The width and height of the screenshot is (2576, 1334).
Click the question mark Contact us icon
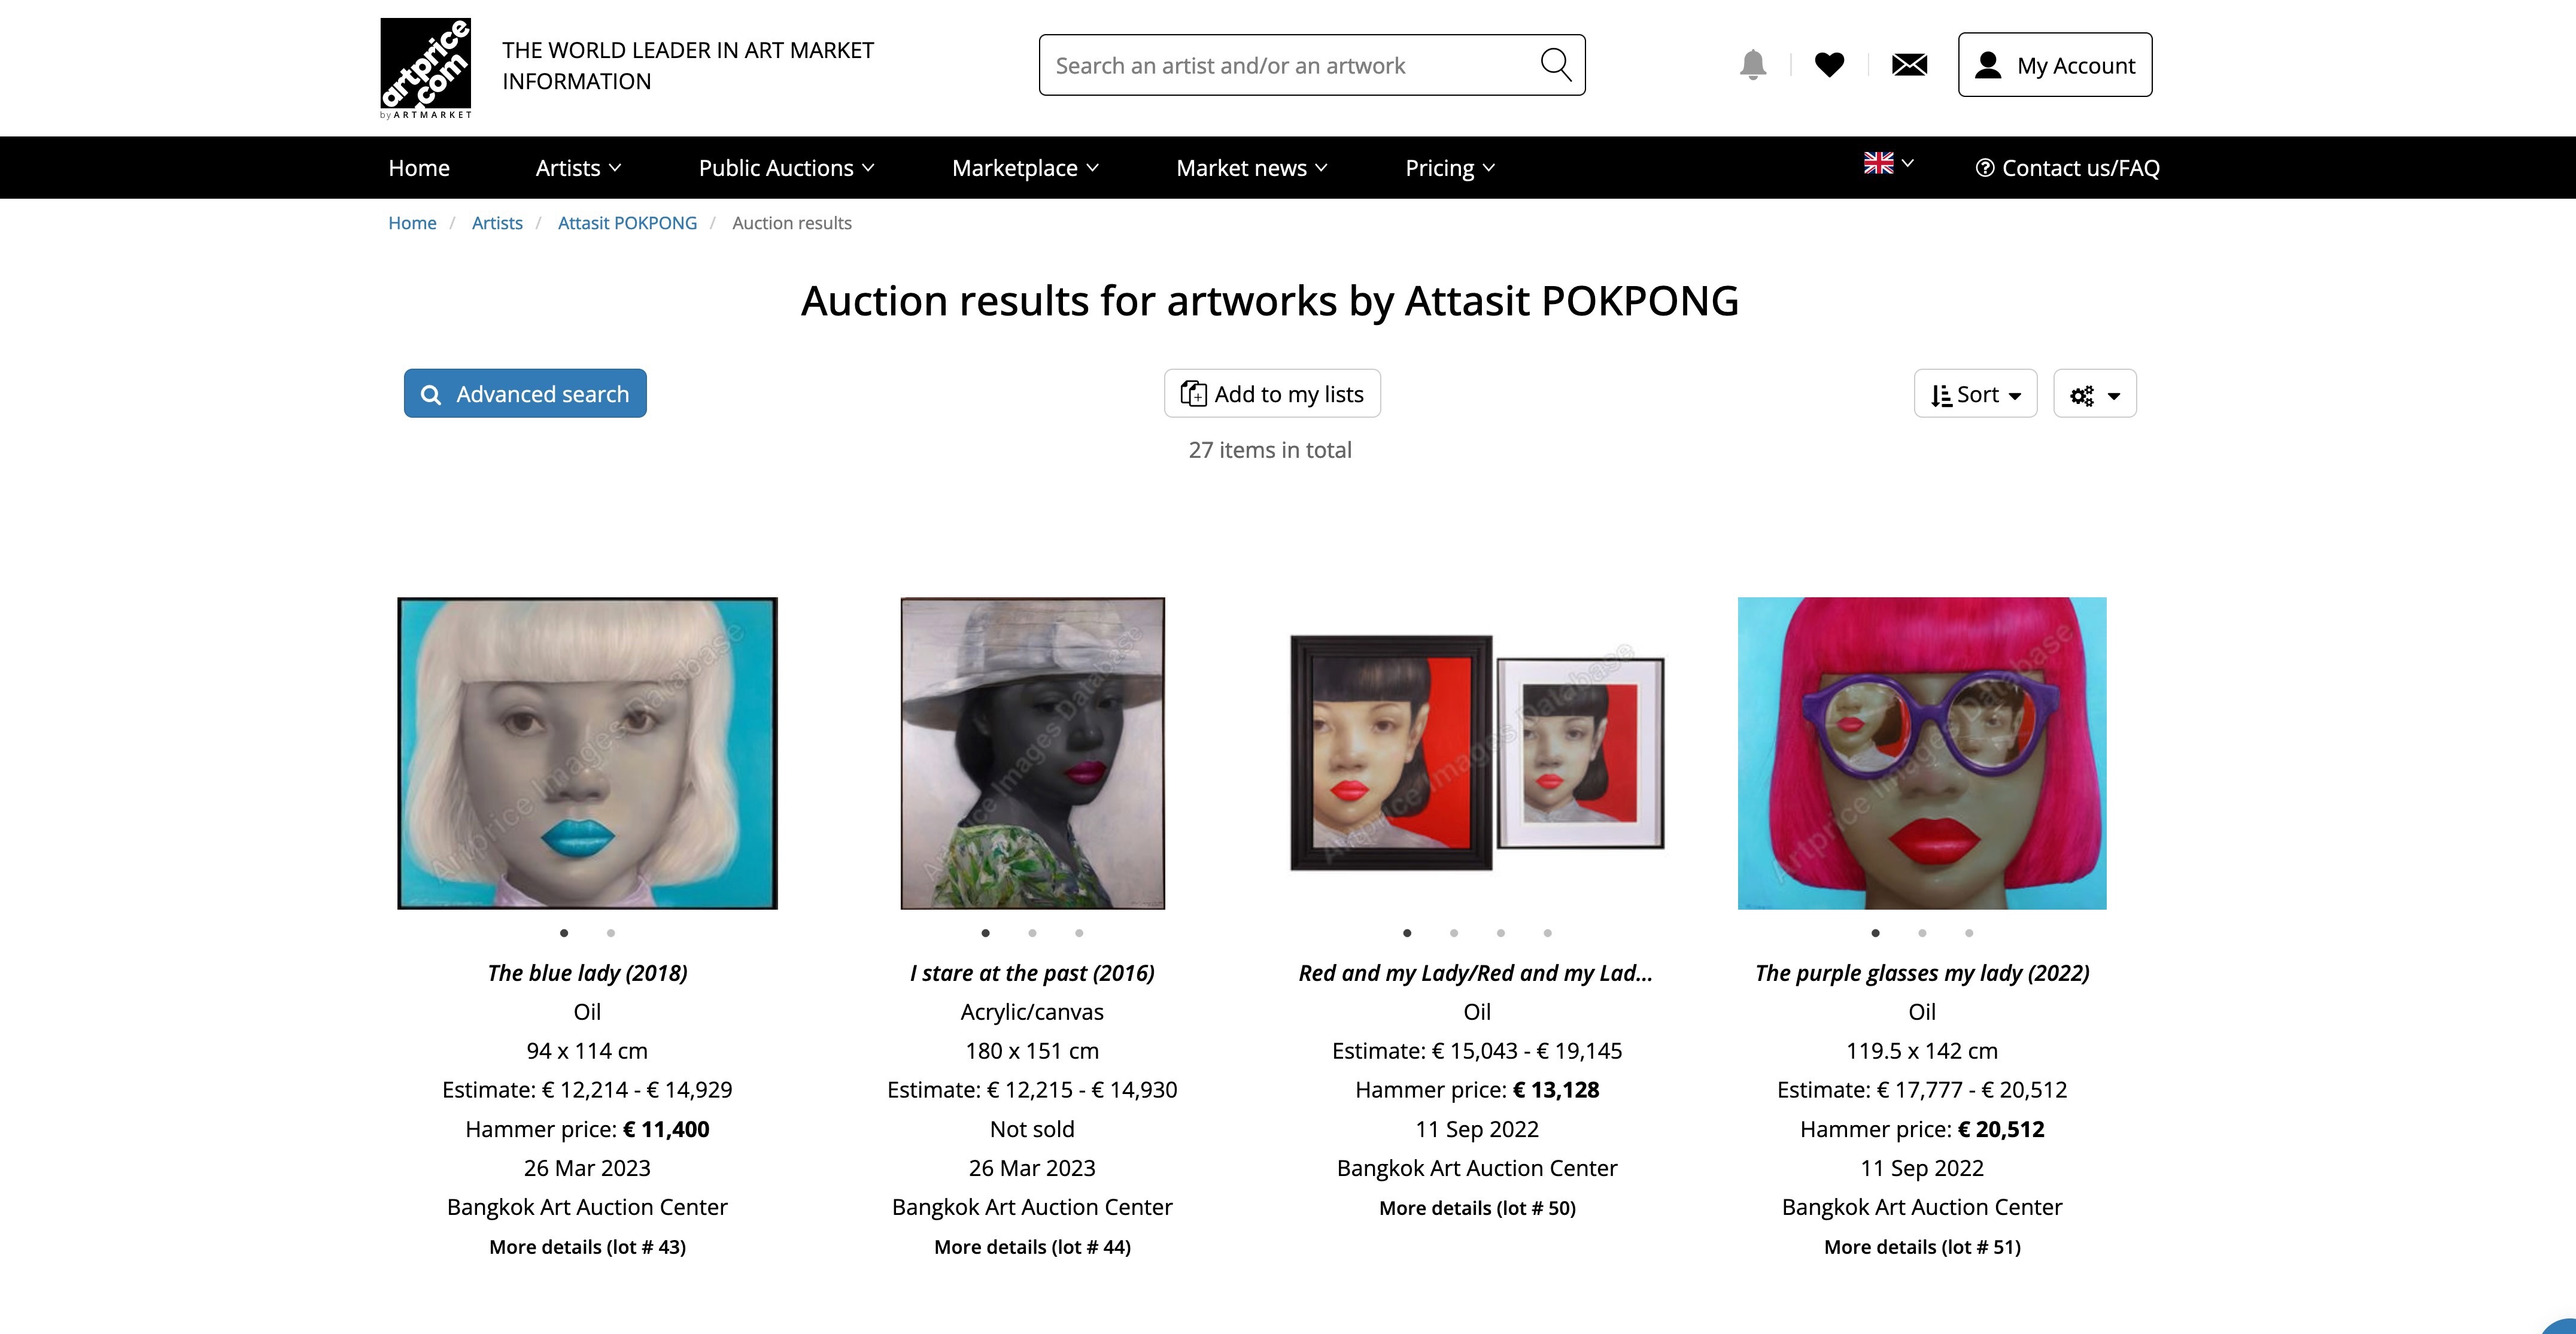[1986, 167]
